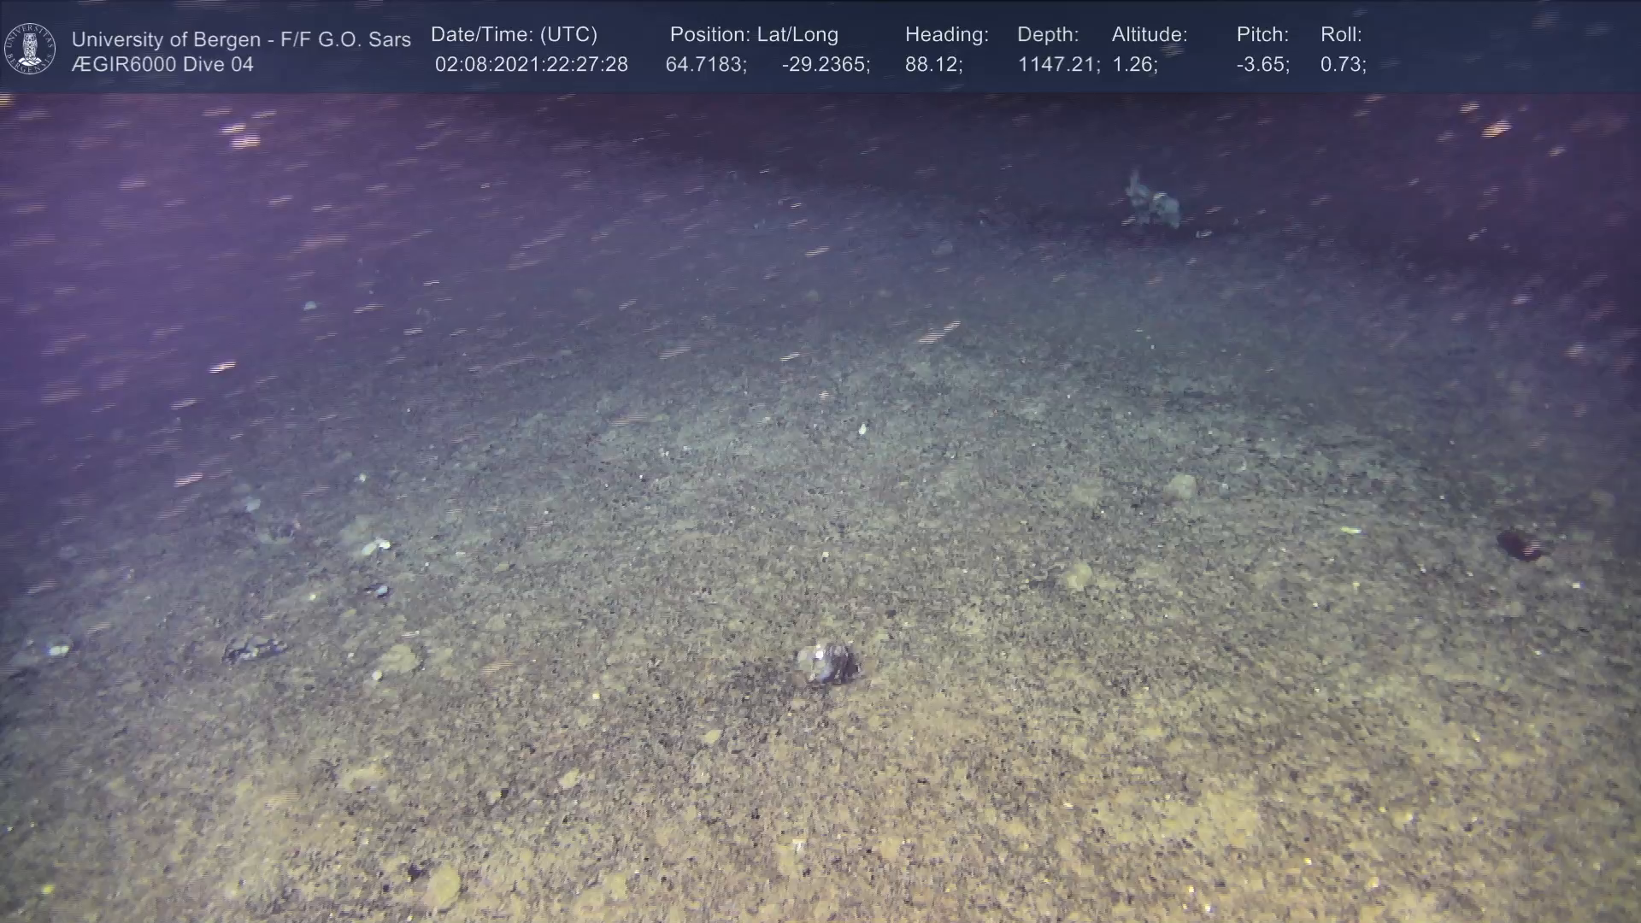Viewport: 1641px width, 923px height.
Task: Click the 'Heading:' header label
Action: (x=946, y=35)
